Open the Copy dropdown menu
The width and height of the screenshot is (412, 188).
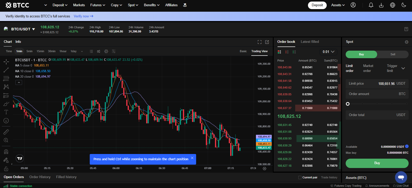116,5
